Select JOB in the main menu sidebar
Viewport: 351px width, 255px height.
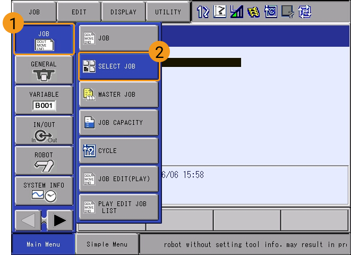tap(44, 39)
